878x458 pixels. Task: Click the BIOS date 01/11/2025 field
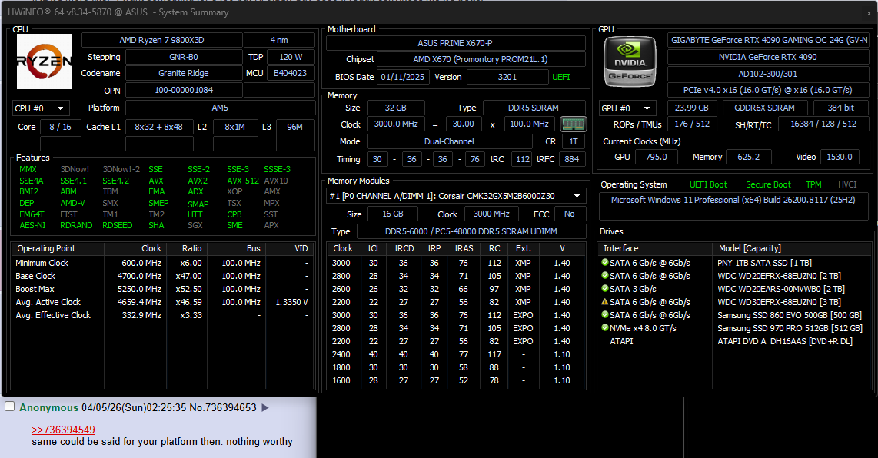[403, 78]
